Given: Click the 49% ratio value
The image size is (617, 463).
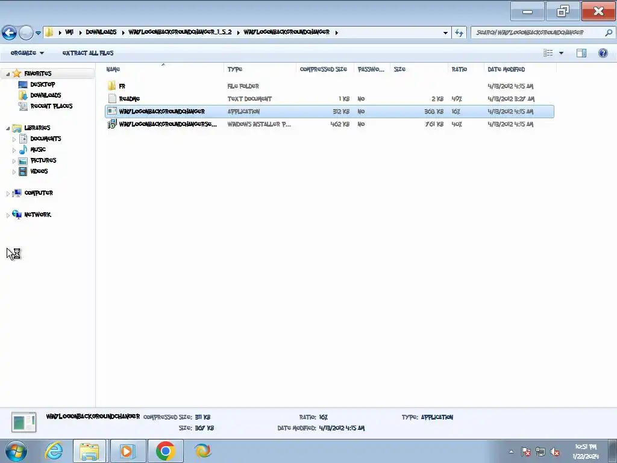Looking at the screenshot, I should coord(457,99).
